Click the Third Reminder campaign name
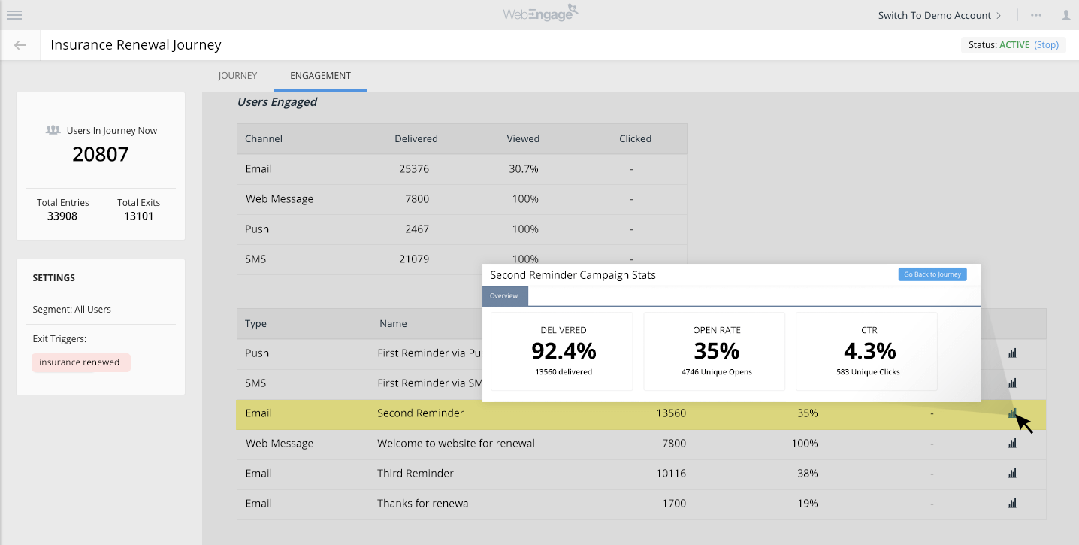 (x=415, y=474)
